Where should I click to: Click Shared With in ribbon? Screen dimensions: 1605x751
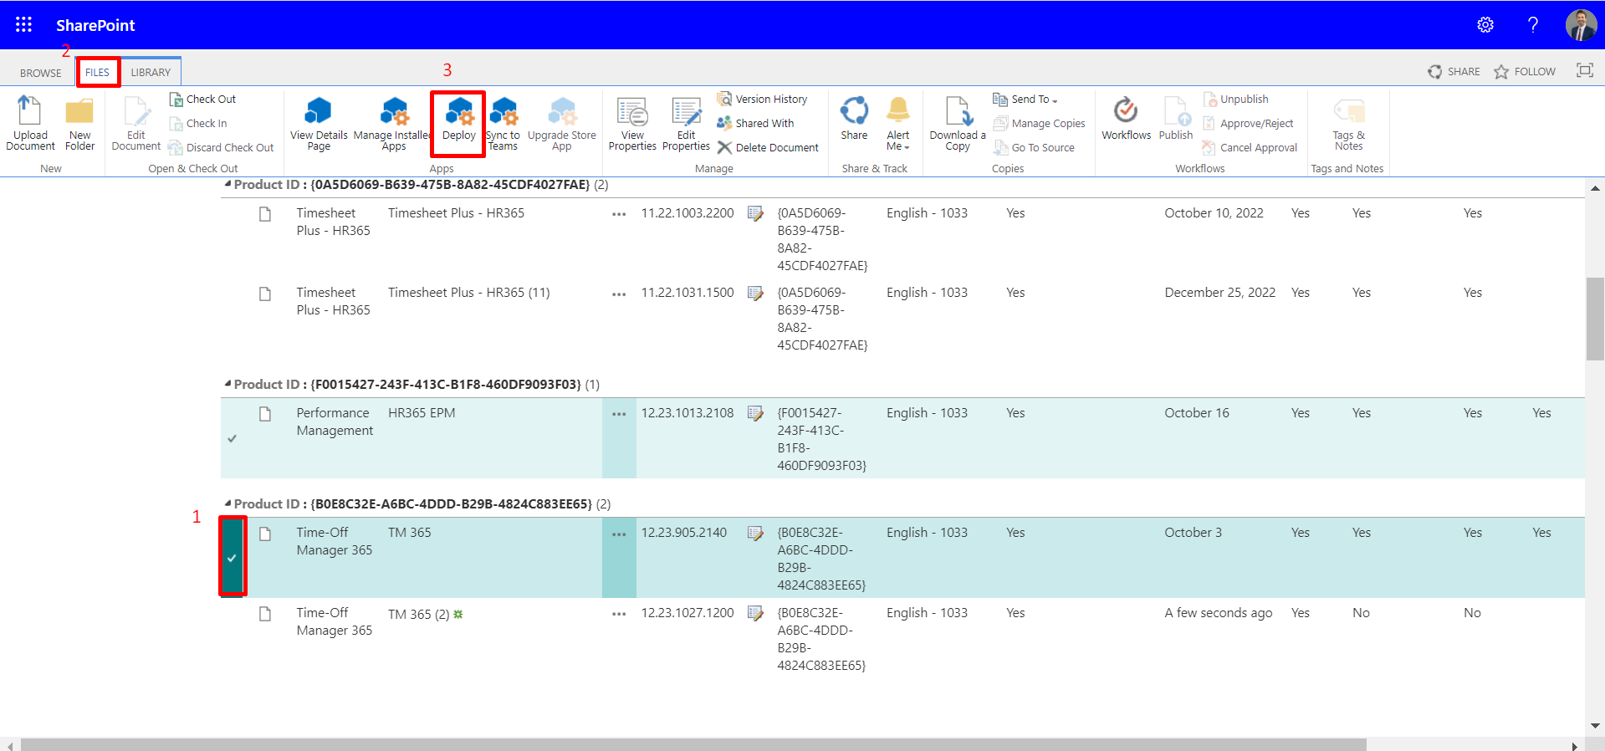click(x=756, y=123)
